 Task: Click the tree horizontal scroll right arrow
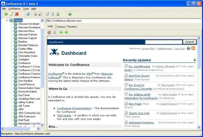pyautogui.click(x=38, y=128)
